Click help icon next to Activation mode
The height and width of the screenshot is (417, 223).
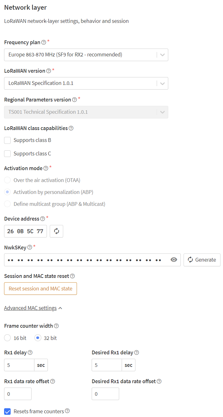click(46, 168)
